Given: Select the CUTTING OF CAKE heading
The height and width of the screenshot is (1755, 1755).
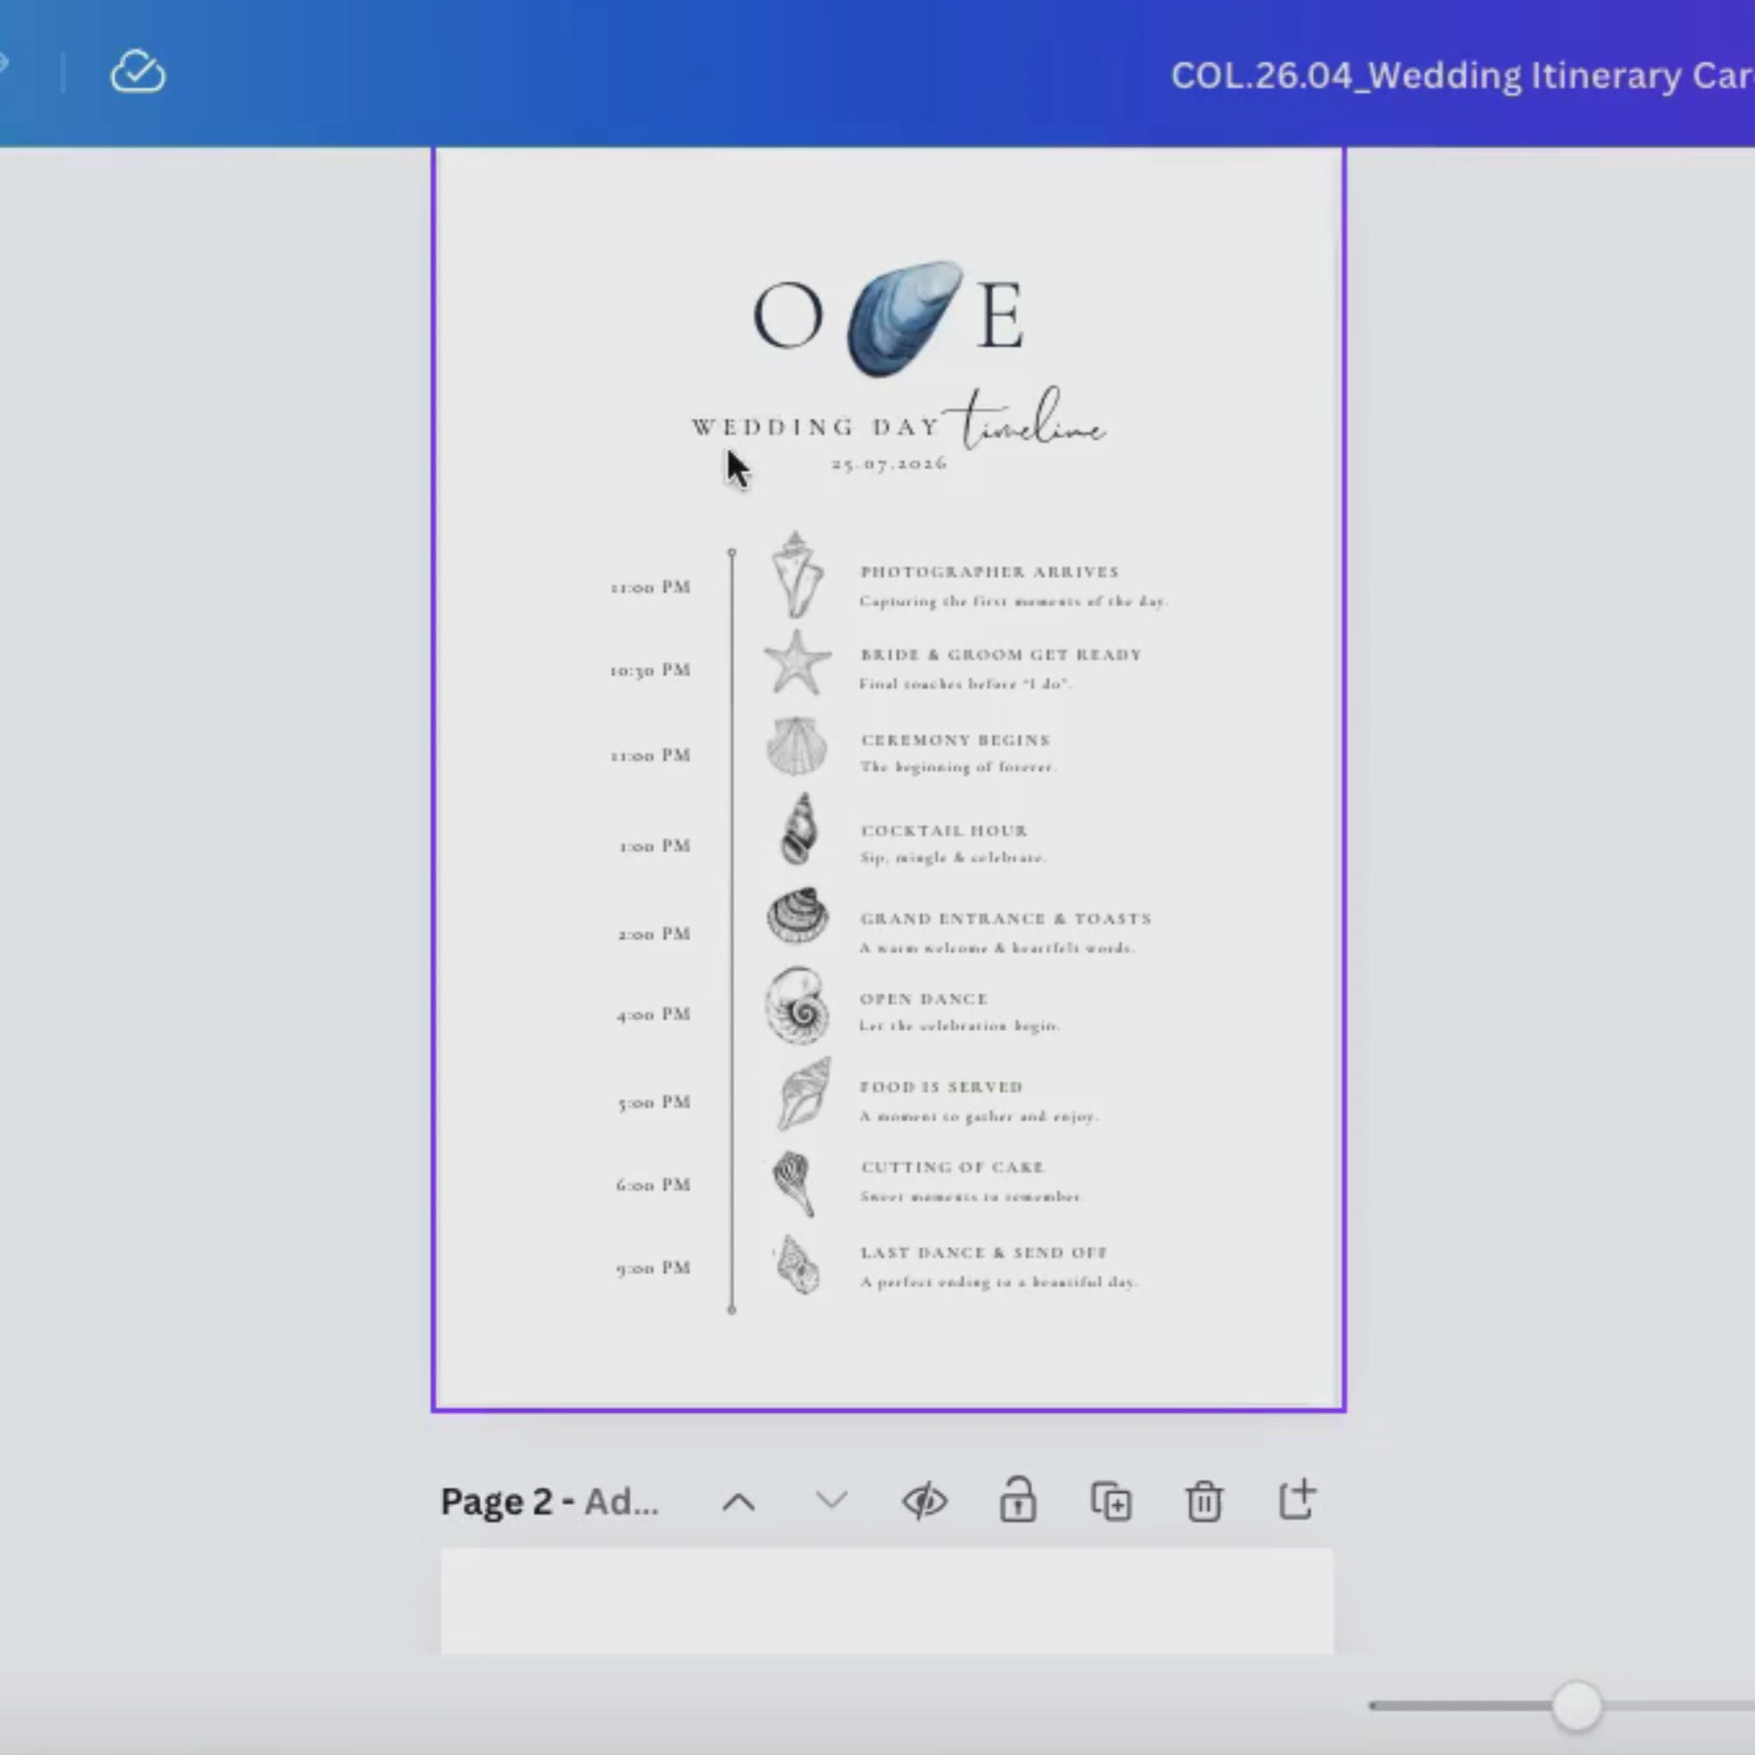Looking at the screenshot, I should [x=952, y=1166].
